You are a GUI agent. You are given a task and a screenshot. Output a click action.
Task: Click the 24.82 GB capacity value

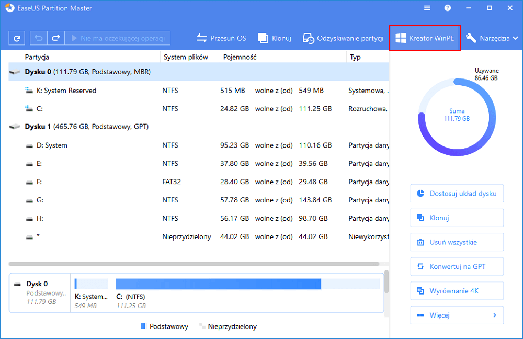point(234,109)
